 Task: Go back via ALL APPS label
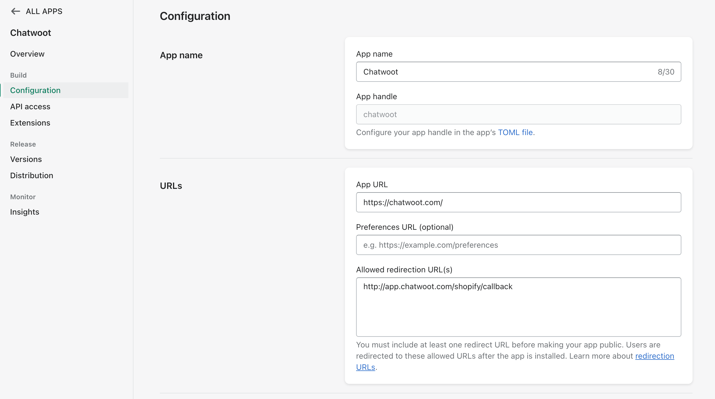coord(44,11)
